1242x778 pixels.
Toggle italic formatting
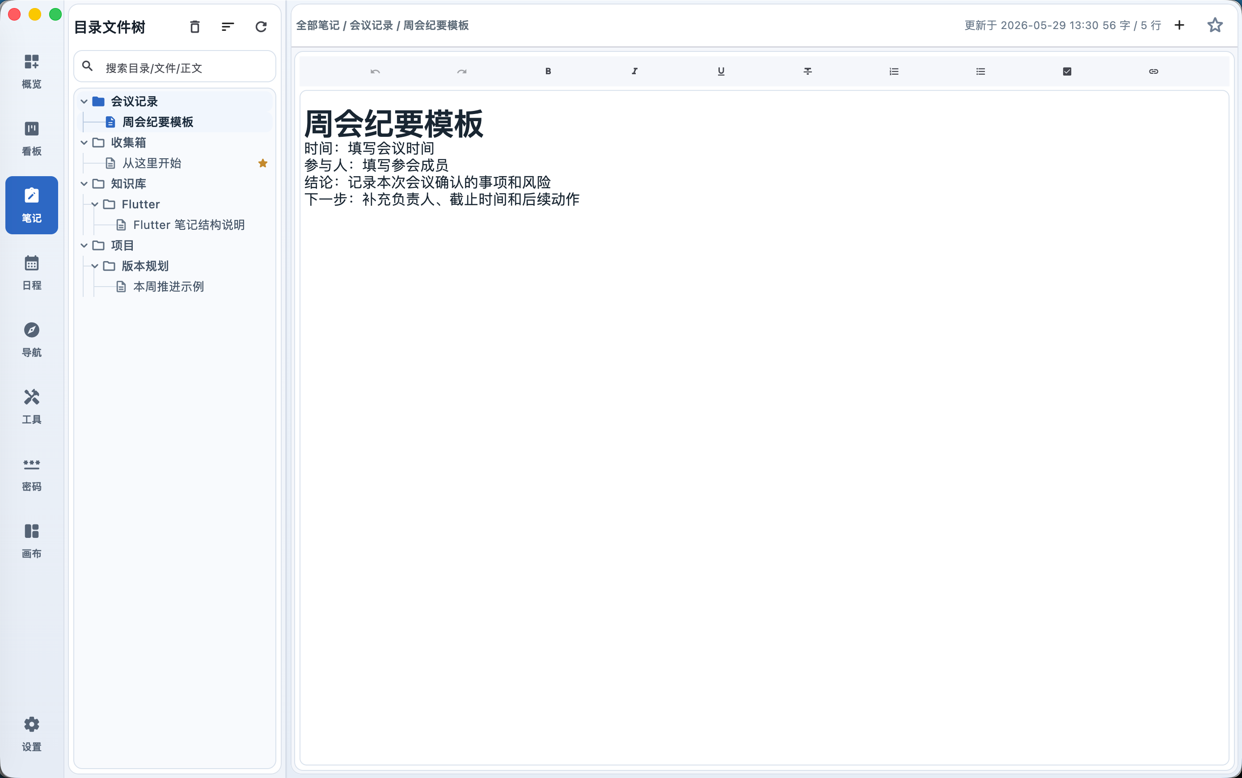point(634,72)
